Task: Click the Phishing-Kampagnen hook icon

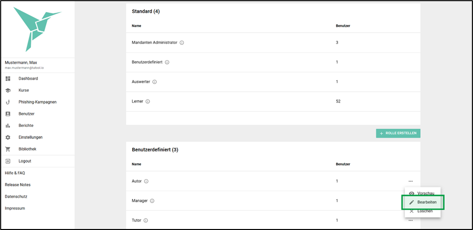Action: pos(8,102)
